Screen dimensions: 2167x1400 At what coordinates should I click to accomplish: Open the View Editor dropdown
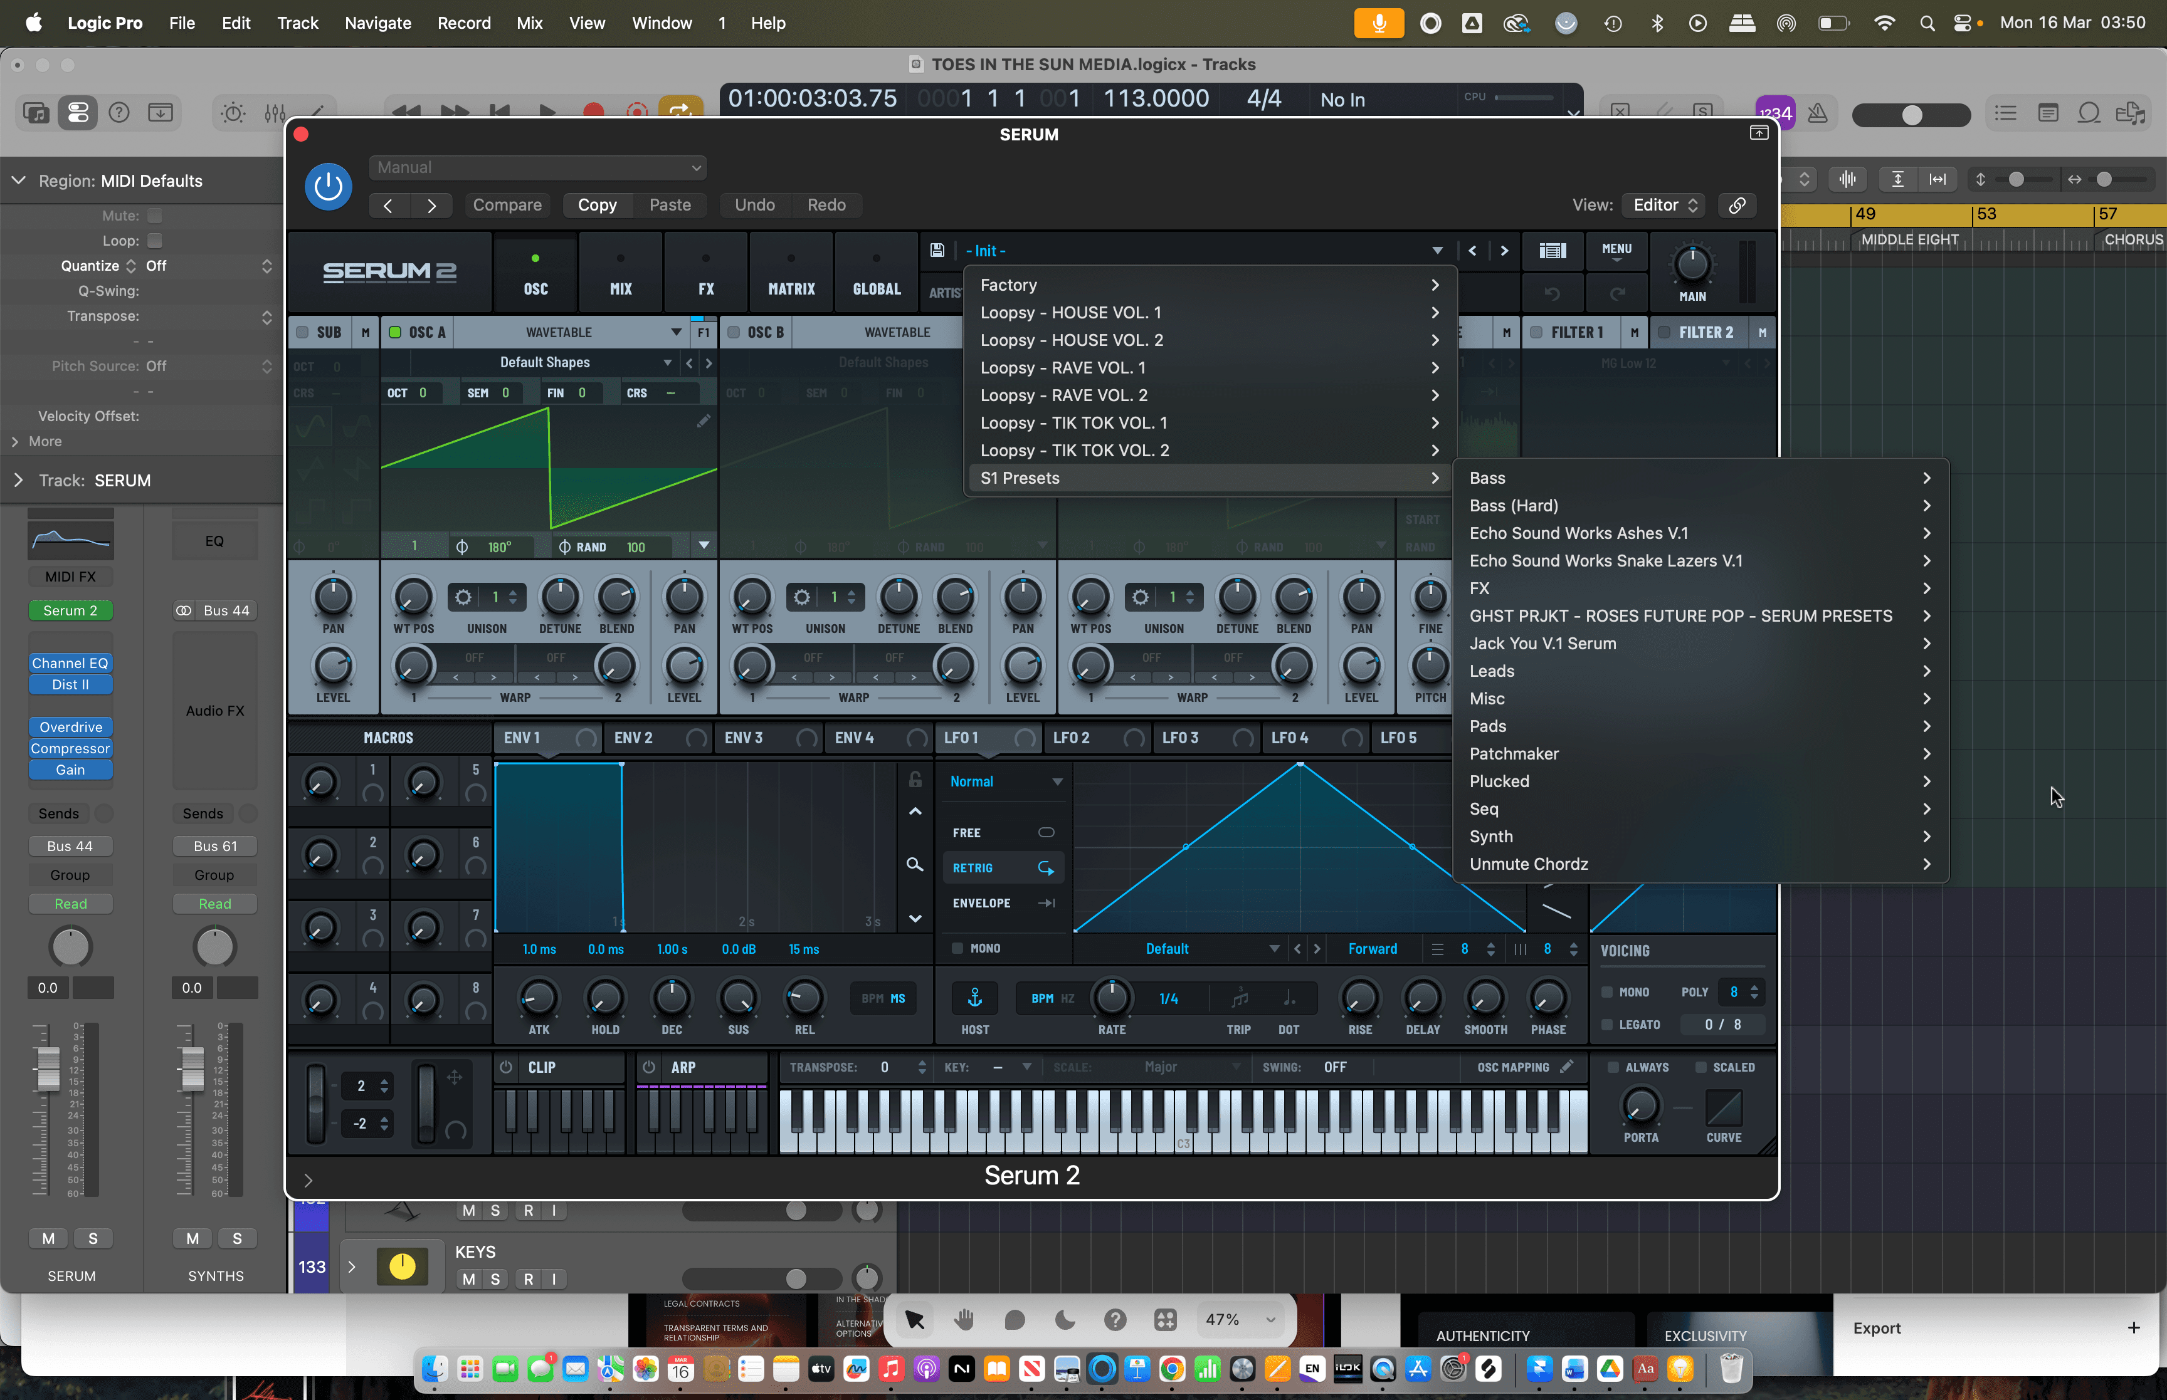click(x=1664, y=204)
